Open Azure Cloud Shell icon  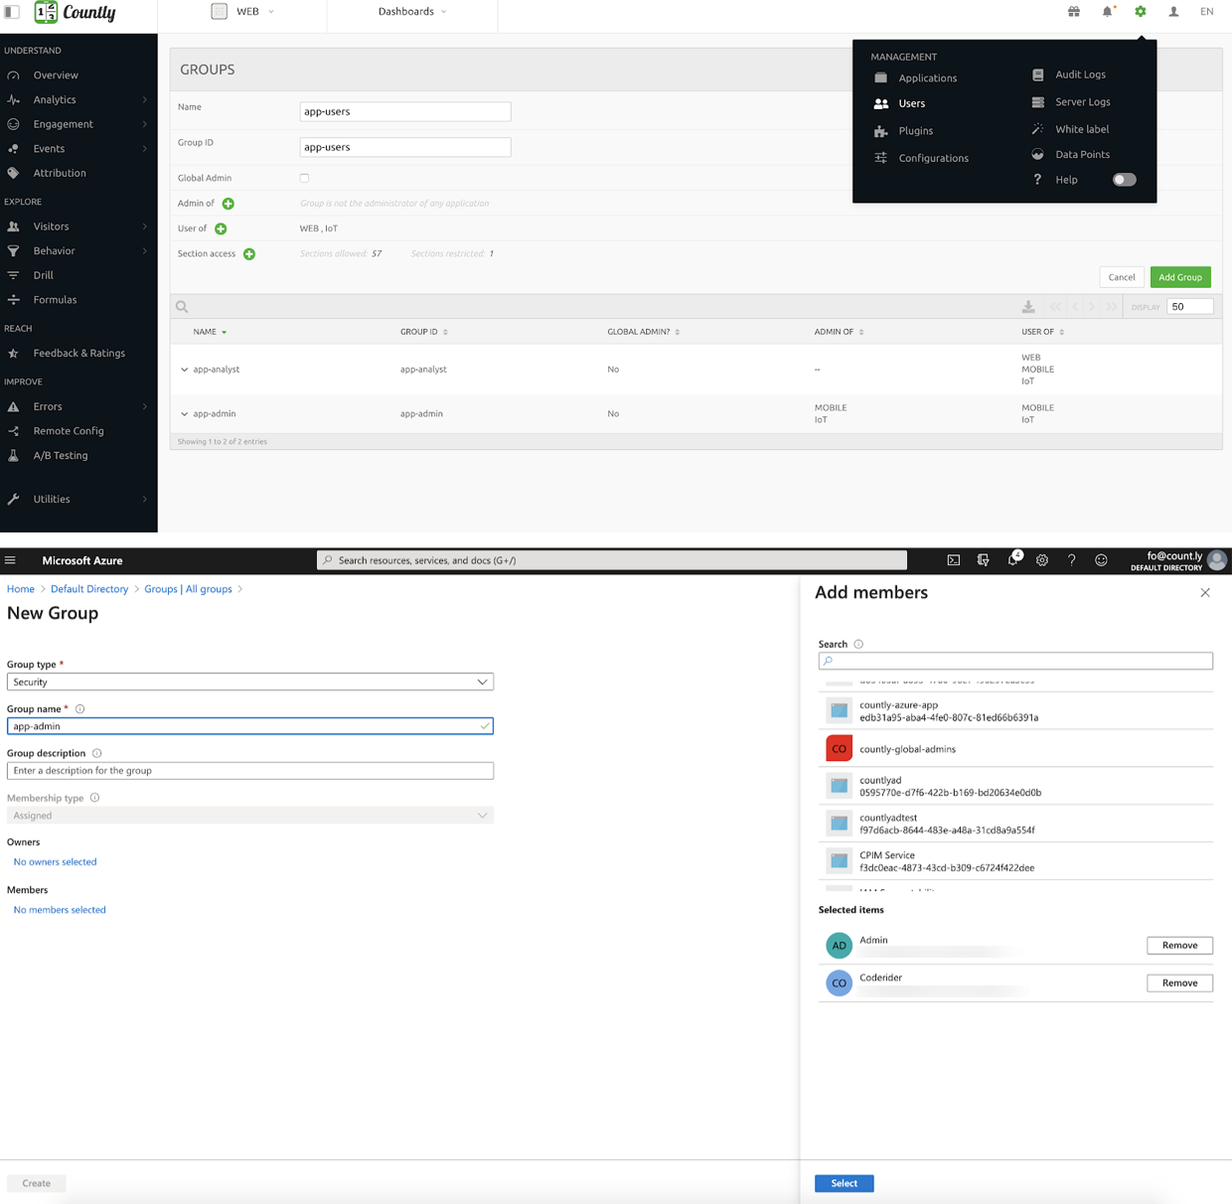coord(954,560)
